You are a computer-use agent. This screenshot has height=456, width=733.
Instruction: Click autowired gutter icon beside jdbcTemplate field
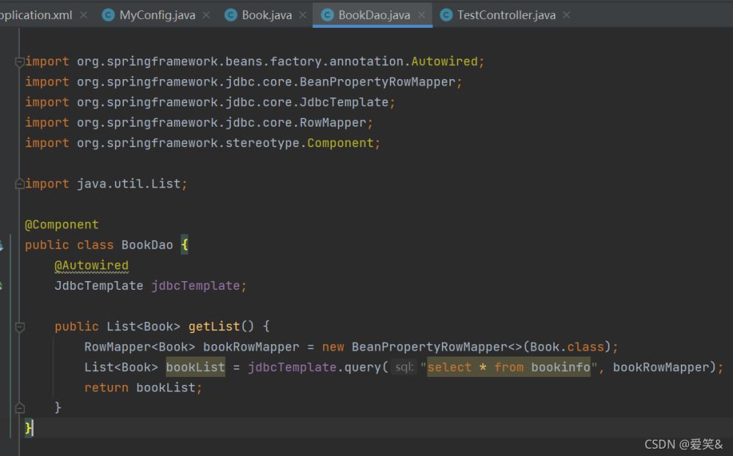click(x=2, y=286)
